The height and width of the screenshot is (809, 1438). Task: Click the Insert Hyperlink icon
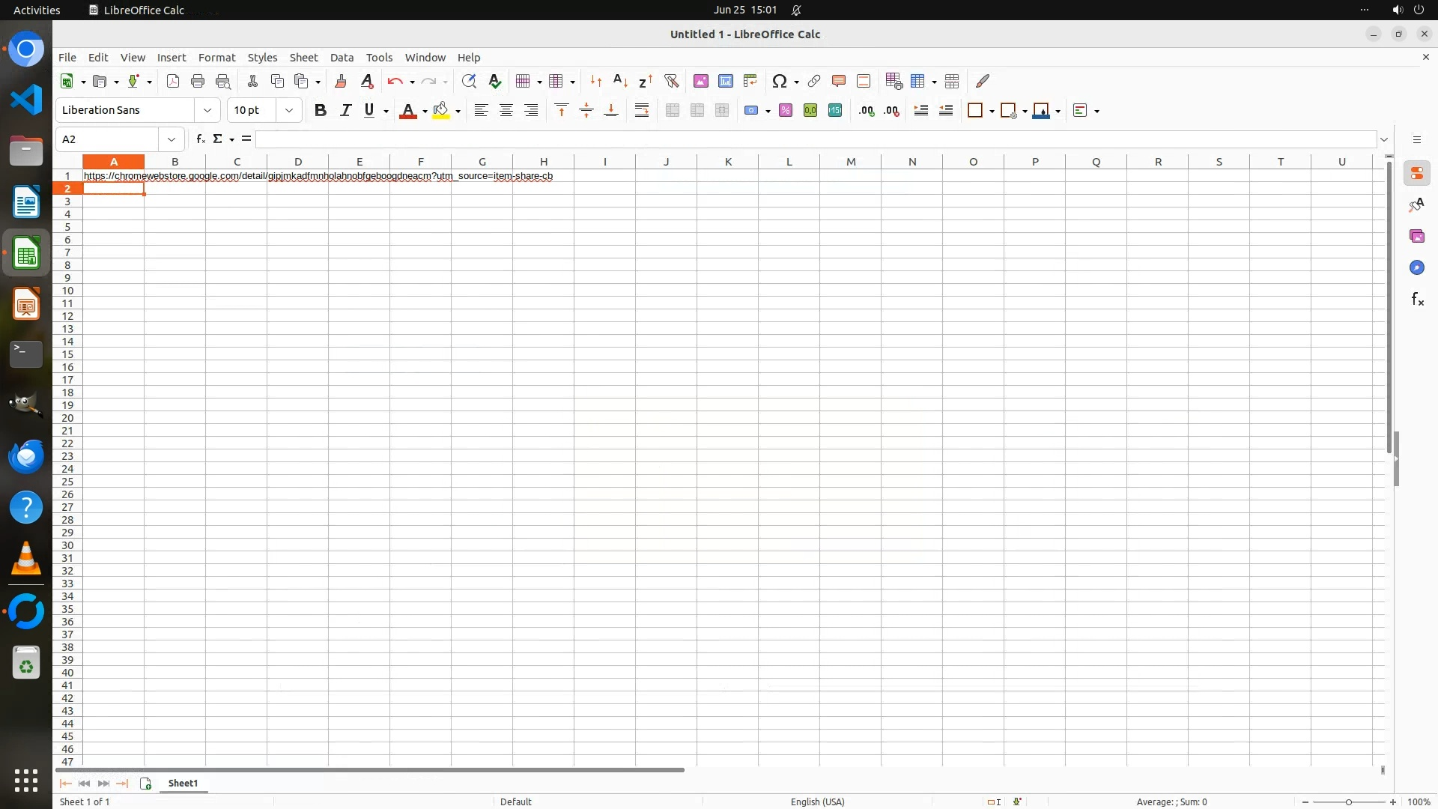tap(814, 81)
